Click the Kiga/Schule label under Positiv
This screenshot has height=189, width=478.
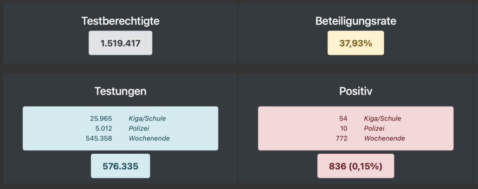382,119
